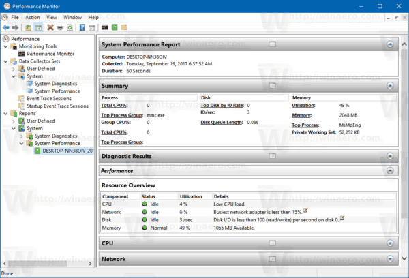Expand User Defined under Data Collector Sets
Screen dimensions: 409x278
click(x=14, y=69)
